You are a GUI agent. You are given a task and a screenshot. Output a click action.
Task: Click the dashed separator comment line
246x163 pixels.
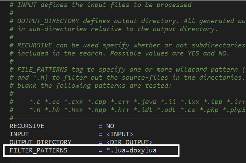tap(128, 118)
